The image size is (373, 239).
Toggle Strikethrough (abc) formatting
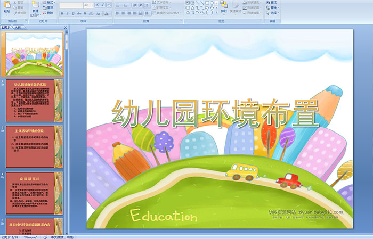(x=79, y=13)
